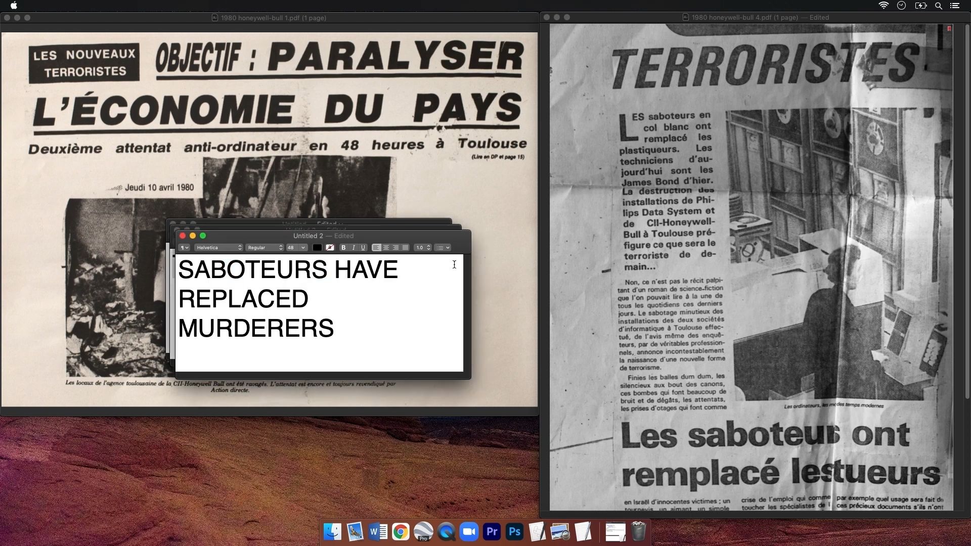
Task: Toggle bold formatting in TextEdit toolbar
Action: tap(343, 248)
